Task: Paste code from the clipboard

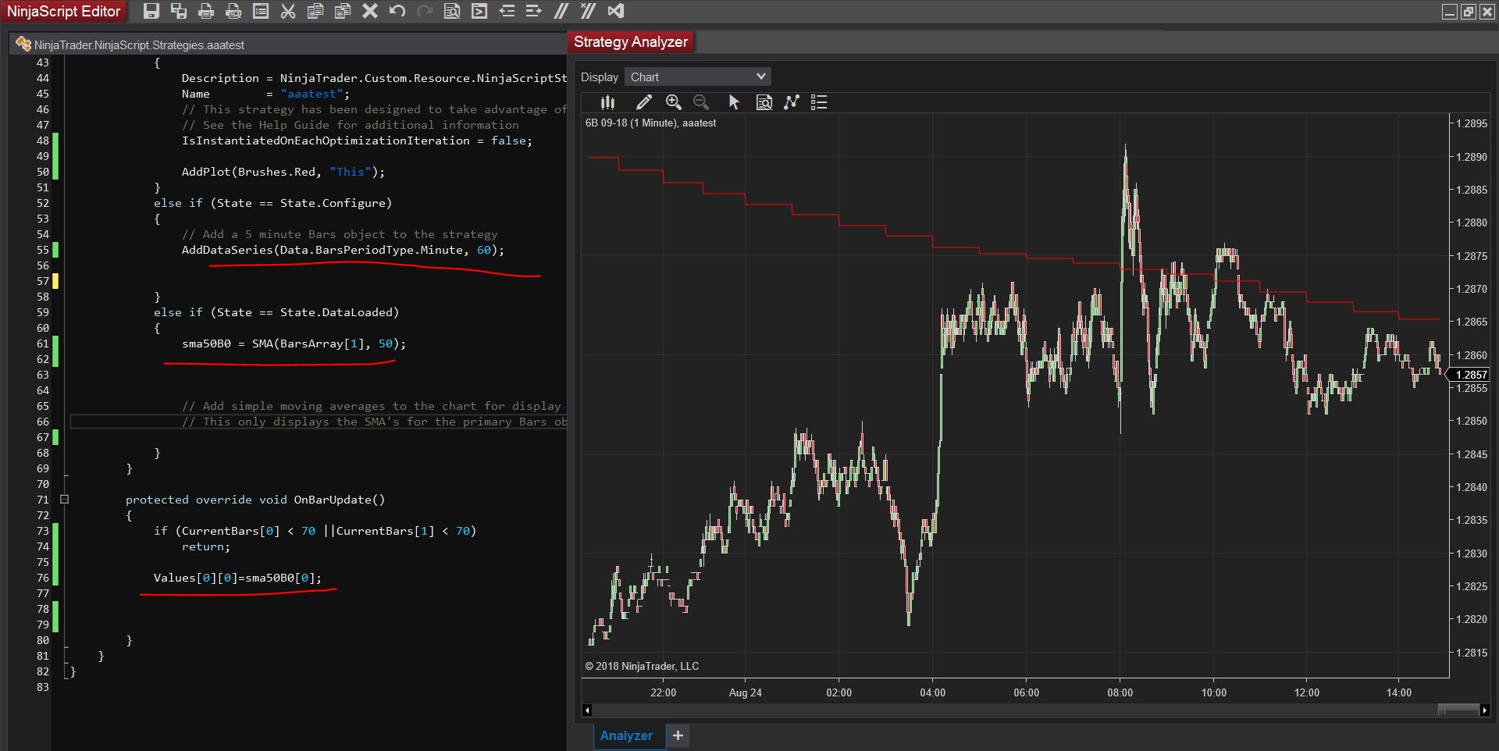Action: point(343,11)
